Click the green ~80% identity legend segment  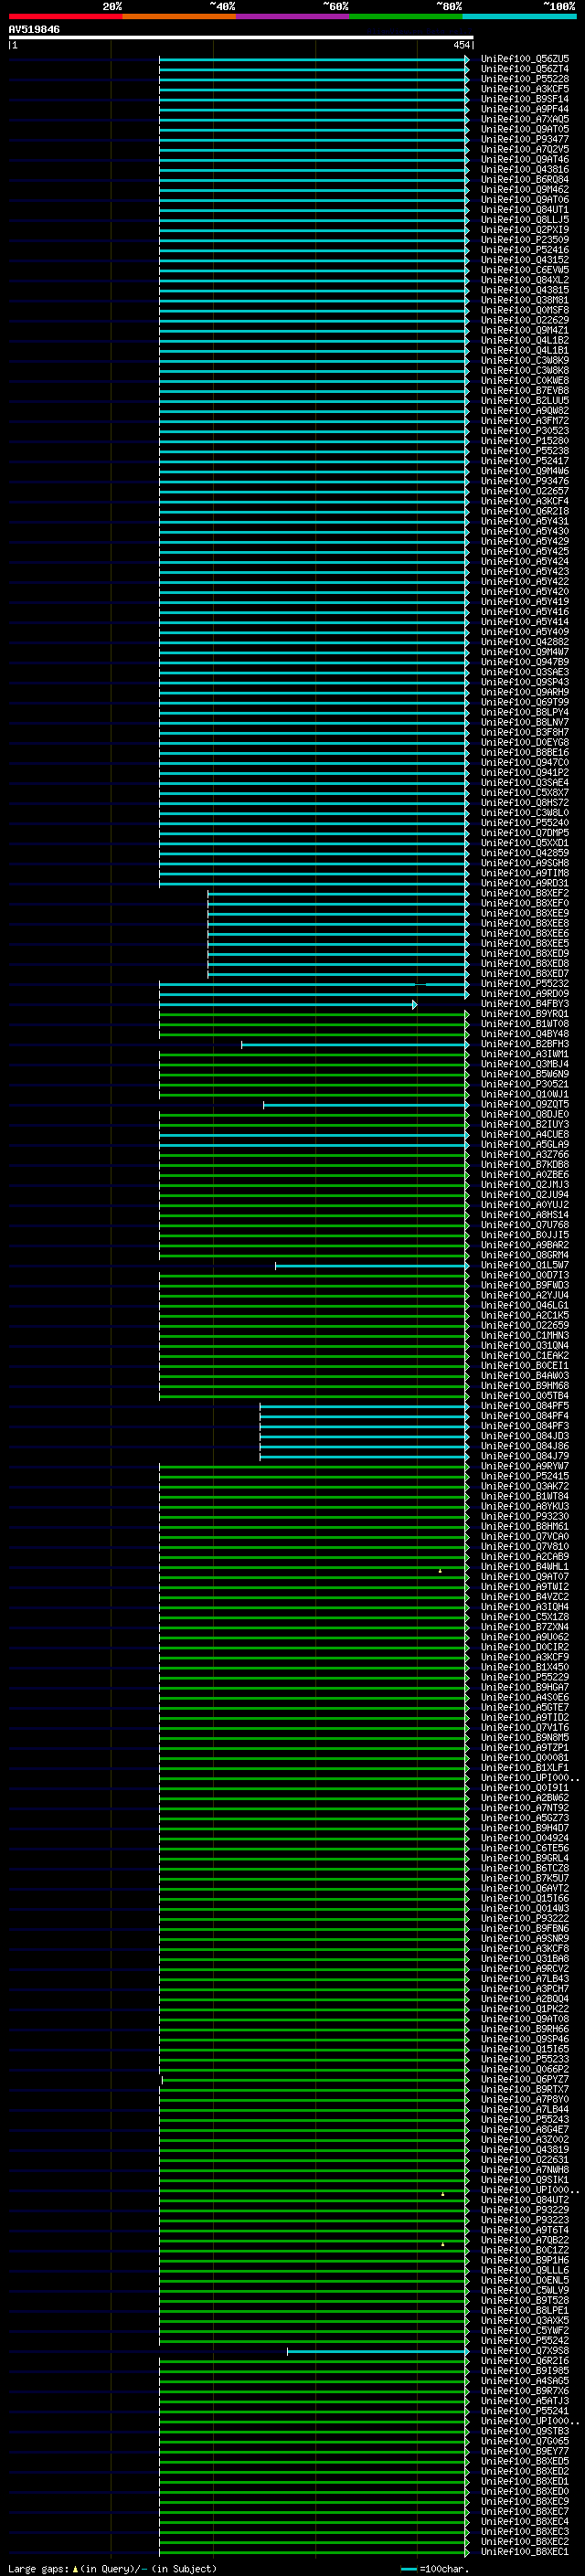point(406,16)
